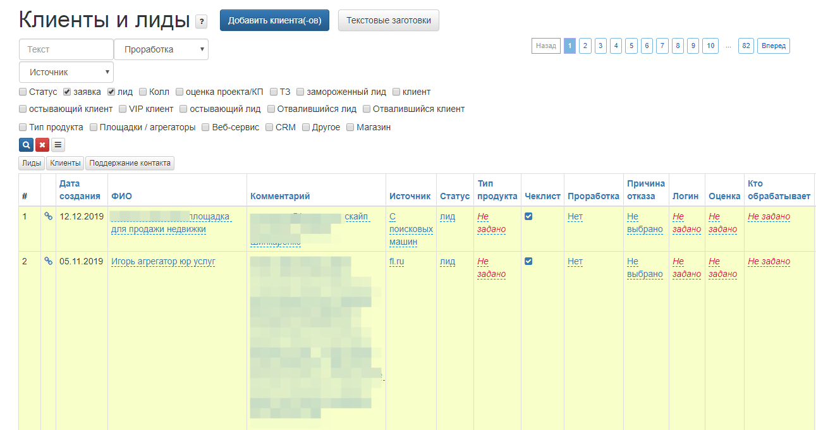Click the Вперед pagination button

774,46
